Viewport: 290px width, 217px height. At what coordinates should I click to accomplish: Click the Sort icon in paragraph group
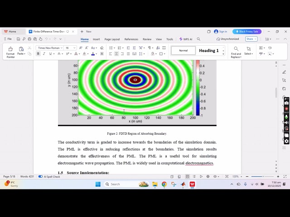tap(158, 48)
